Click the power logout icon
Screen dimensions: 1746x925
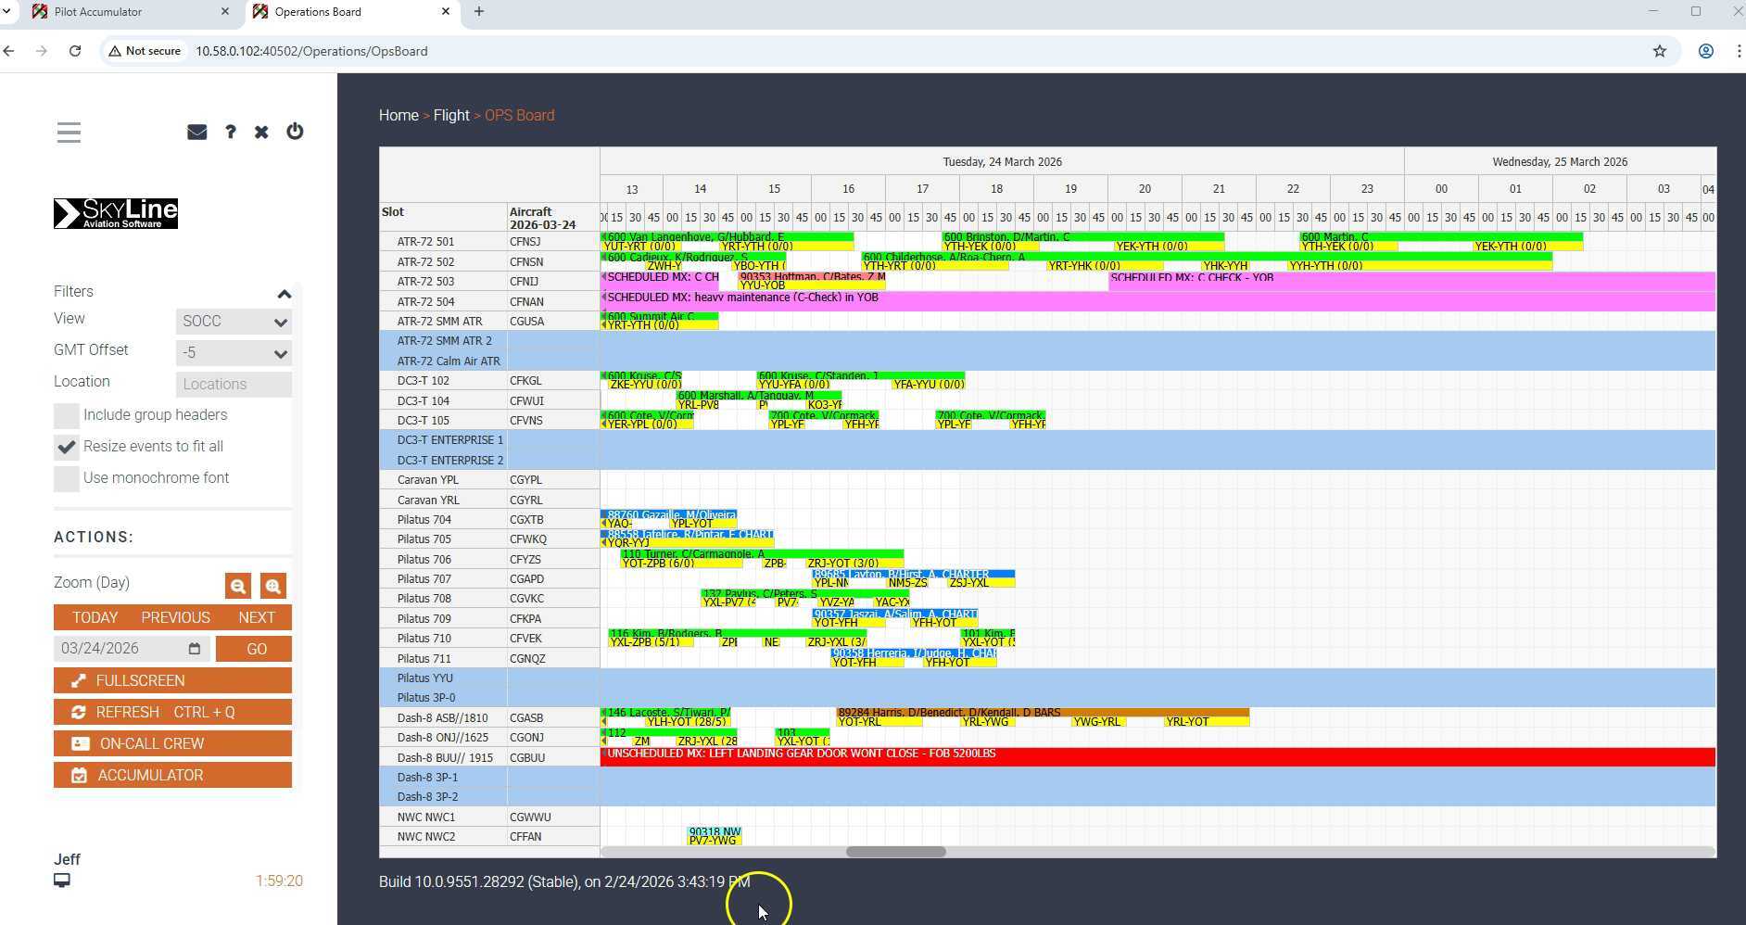295,132
